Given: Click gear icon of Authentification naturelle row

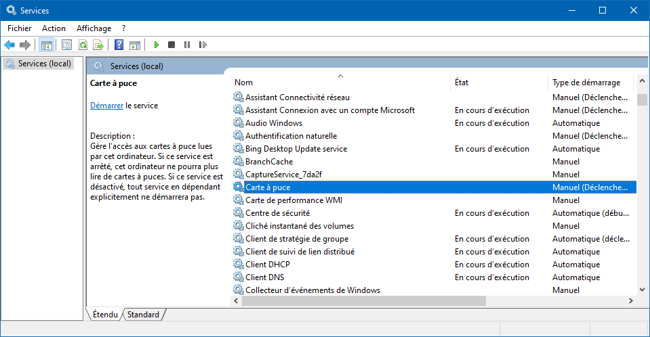Looking at the screenshot, I should click(238, 135).
